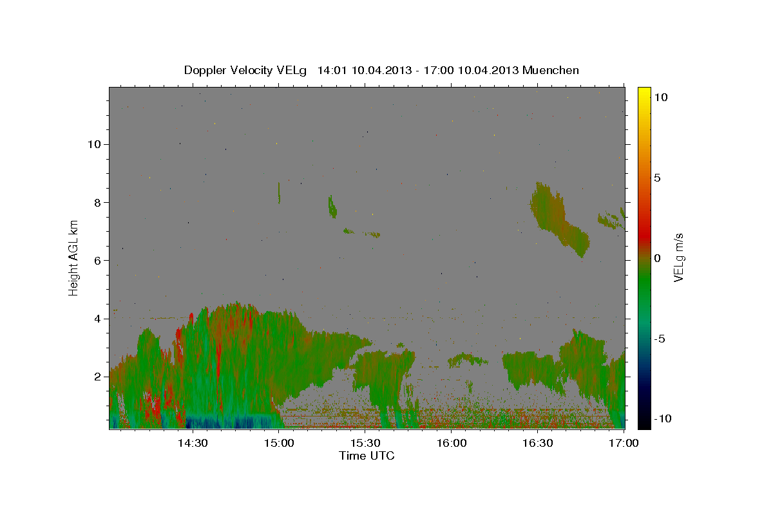Viewport: 773px width, 515px height.
Task: Click the 14:30 time tick label
Action: pos(192,444)
